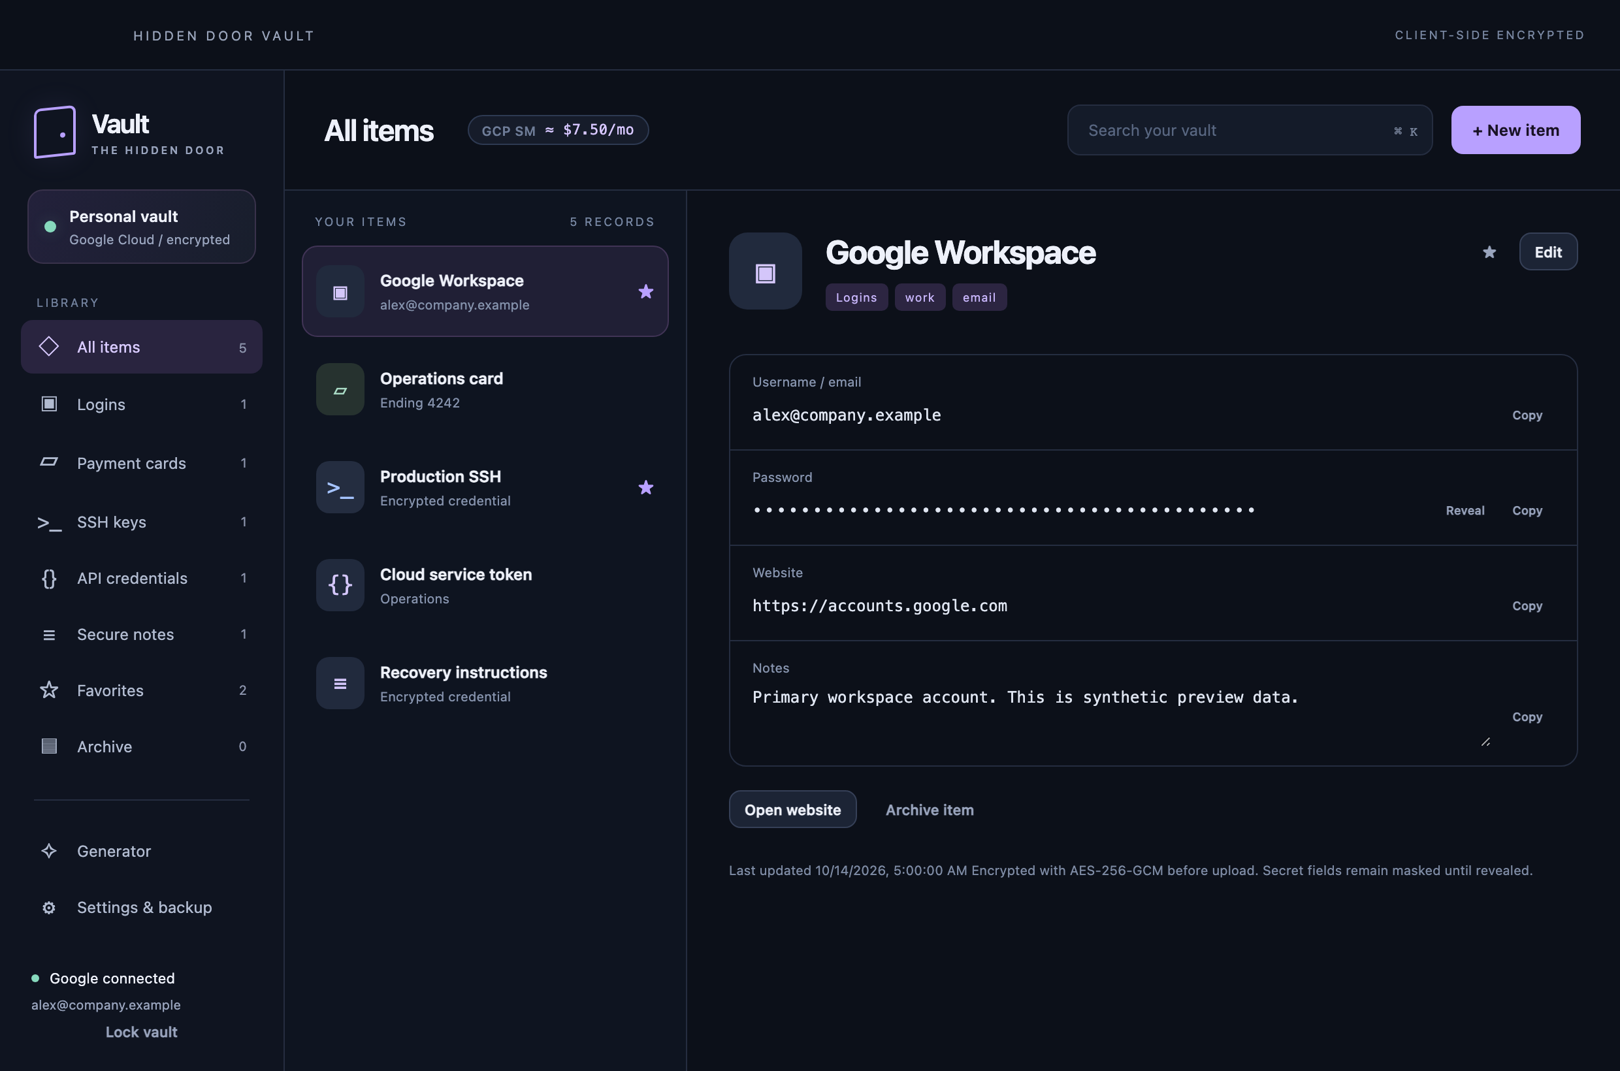Click the Recovery instructions note icon
Viewport: 1620px width, 1071px height.
coord(340,683)
